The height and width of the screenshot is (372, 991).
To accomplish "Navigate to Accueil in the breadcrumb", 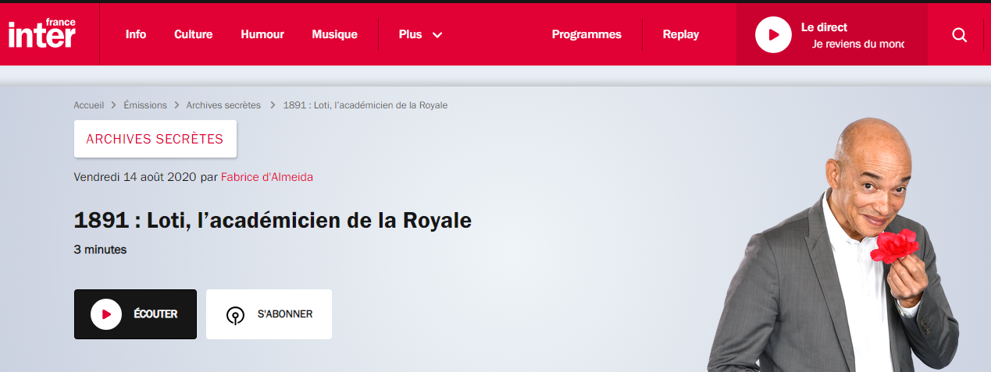I will click(89, 105).
